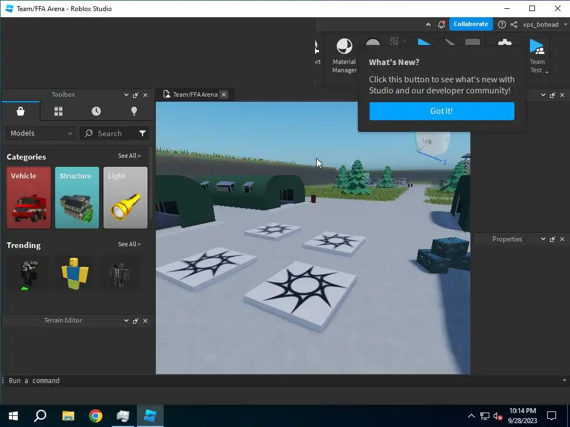The width and height of the screenshot is (570, 427).
Task: Undock the Terrain Editor panel
Action: pyautogui.click(x=136, y=321)
